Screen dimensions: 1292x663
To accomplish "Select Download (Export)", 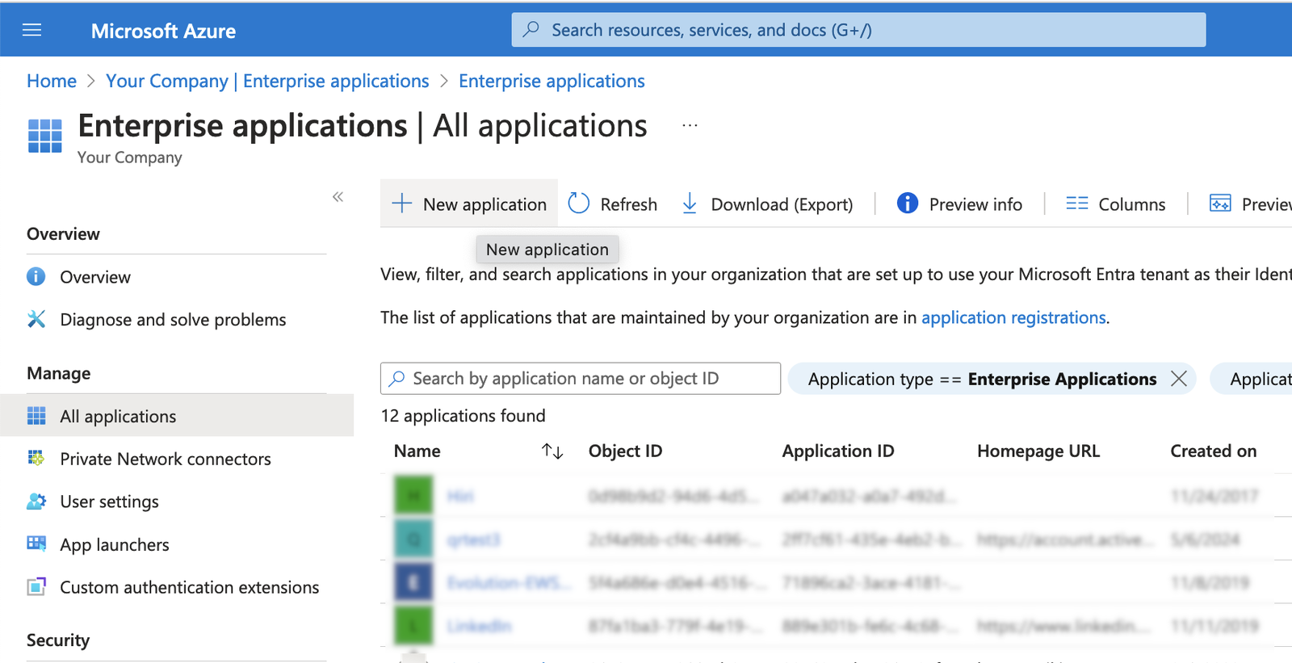I will click(x=768, y=204).
